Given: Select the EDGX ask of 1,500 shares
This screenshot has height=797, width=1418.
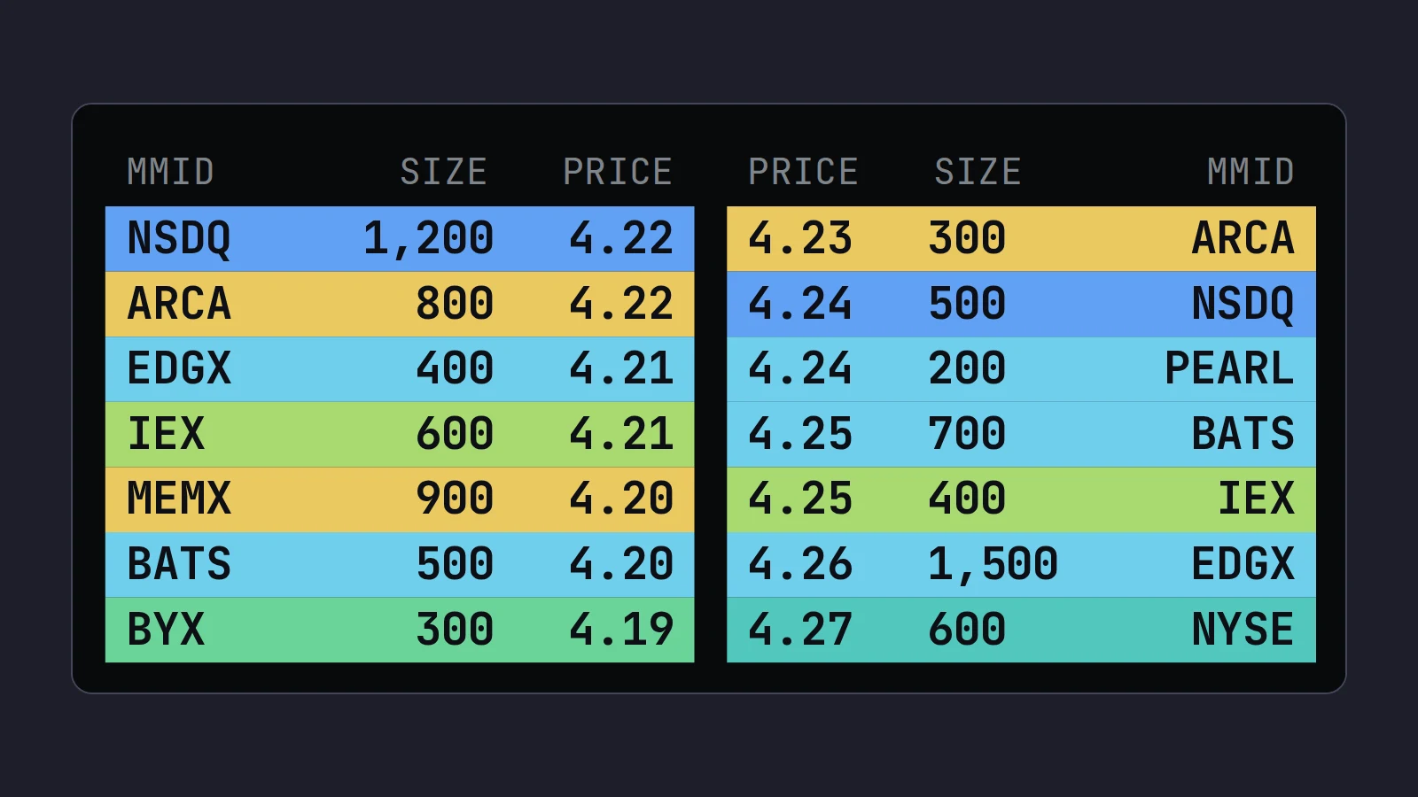Looking at the screenshot, I should click(1021, 564).
